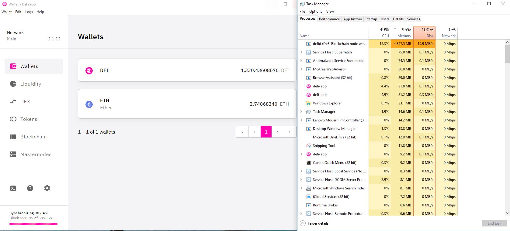Image resolution: width=510 pixels, height=231 pixels.
Task: Go to first wallets page
Action: tap(242, 132)
